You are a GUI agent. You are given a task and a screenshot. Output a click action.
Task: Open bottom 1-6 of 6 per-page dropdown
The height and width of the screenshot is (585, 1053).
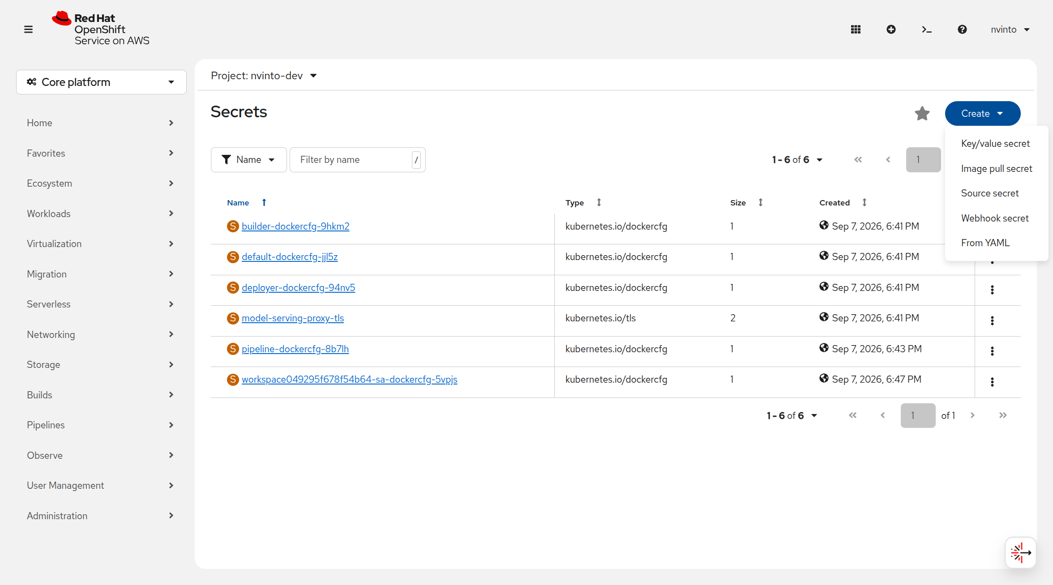(x=792, y=415)
